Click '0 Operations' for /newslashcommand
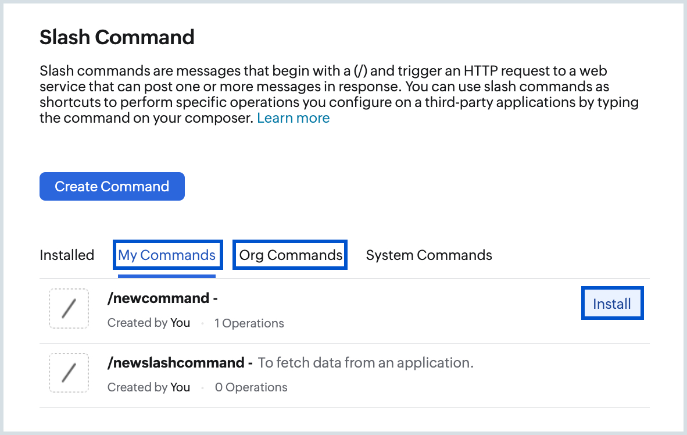This screenshot has height=435, width=687. pyautogui.click(x=251, y=387)
